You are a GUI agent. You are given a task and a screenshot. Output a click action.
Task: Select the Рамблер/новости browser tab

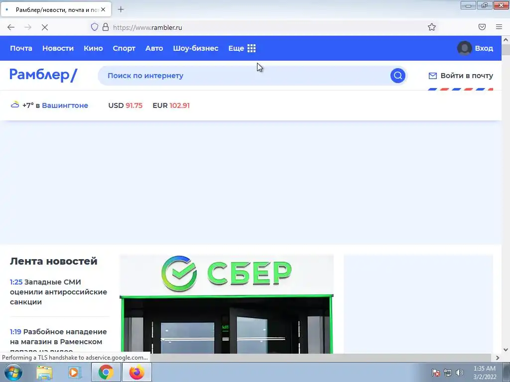[x=56, y=10]
